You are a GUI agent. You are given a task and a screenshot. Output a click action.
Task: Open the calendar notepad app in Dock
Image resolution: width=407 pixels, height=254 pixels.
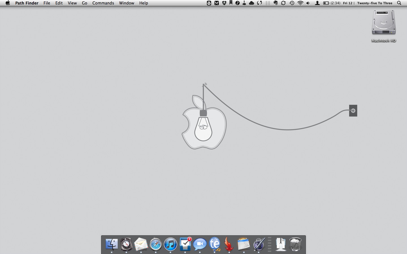tap(244, 244)
